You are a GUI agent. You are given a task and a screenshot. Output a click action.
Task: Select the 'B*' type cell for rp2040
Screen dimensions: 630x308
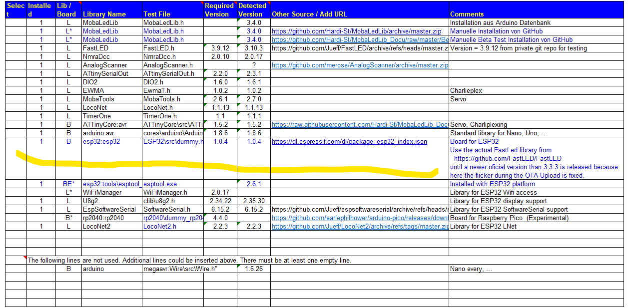tap(68, 218)
